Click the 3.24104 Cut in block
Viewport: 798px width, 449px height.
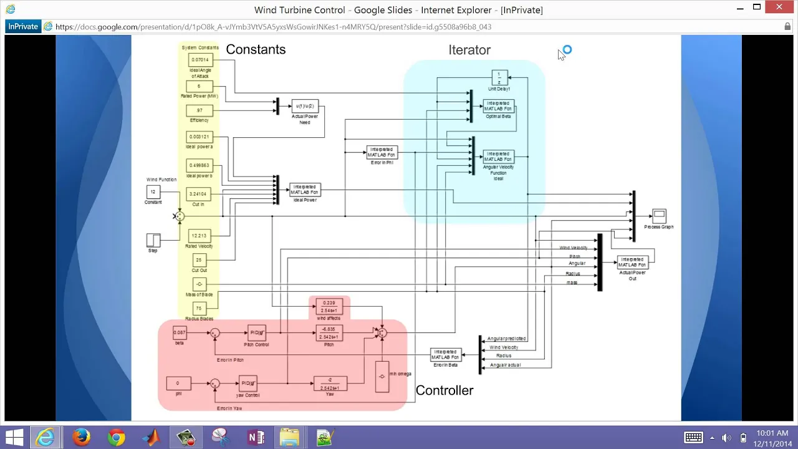coord(199,195)
